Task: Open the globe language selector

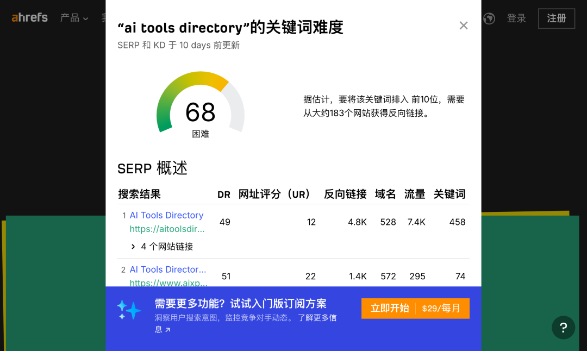Action: pos(489,18)
